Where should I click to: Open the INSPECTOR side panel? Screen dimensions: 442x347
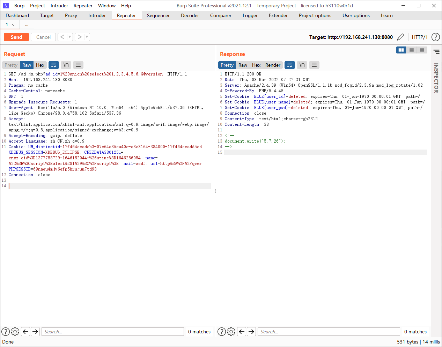tap(436, 78)
